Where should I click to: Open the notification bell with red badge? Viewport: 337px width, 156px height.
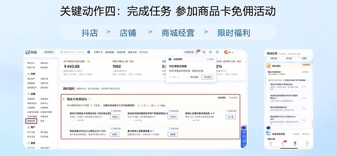[197, 52]
